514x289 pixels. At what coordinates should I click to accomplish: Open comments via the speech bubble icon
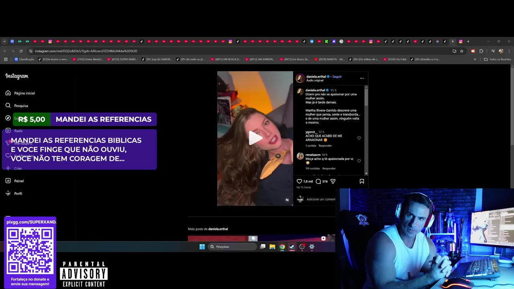point(318,181)
